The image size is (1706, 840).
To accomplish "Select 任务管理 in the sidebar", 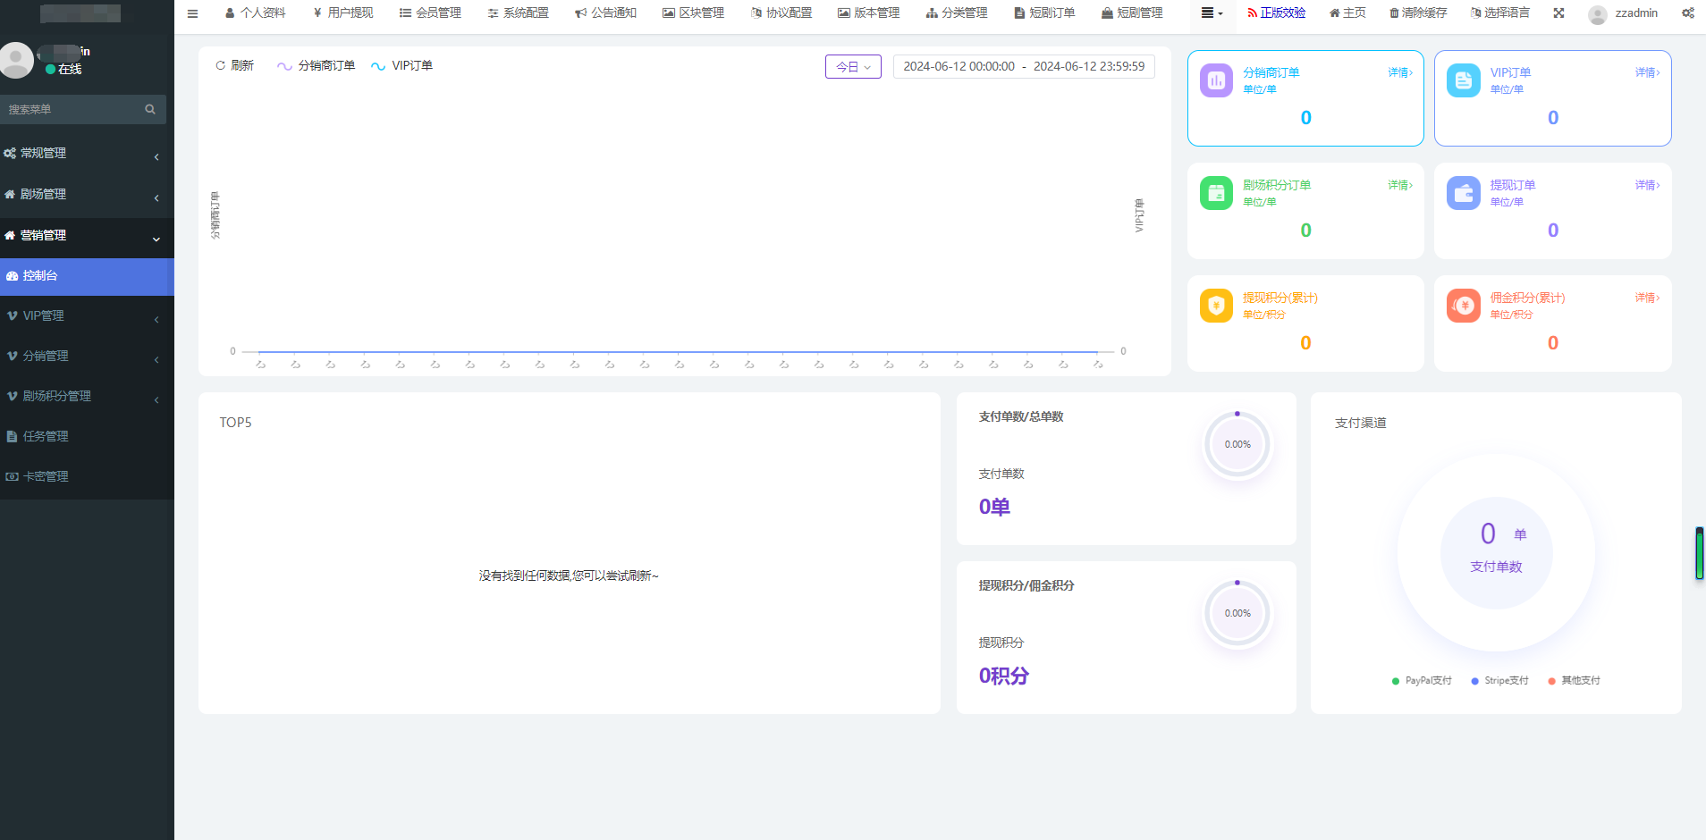I will coord(46,437).
